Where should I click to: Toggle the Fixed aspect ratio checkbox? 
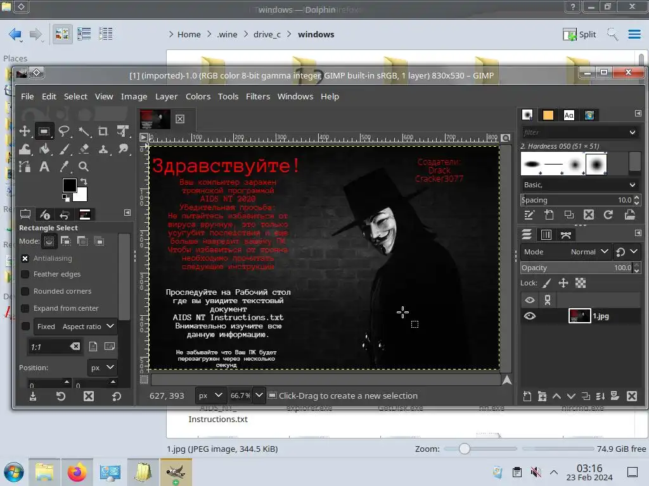25,327
